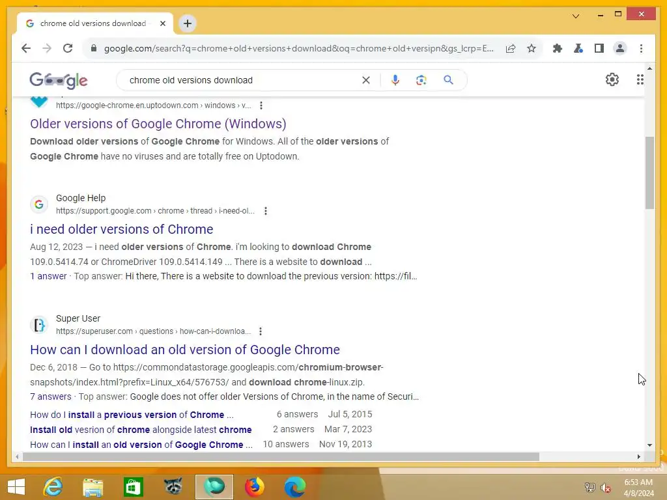This screenshot has height=500, width=667.
Task: Click the horizontal scrollbar thumb
Action: (281, 456)
